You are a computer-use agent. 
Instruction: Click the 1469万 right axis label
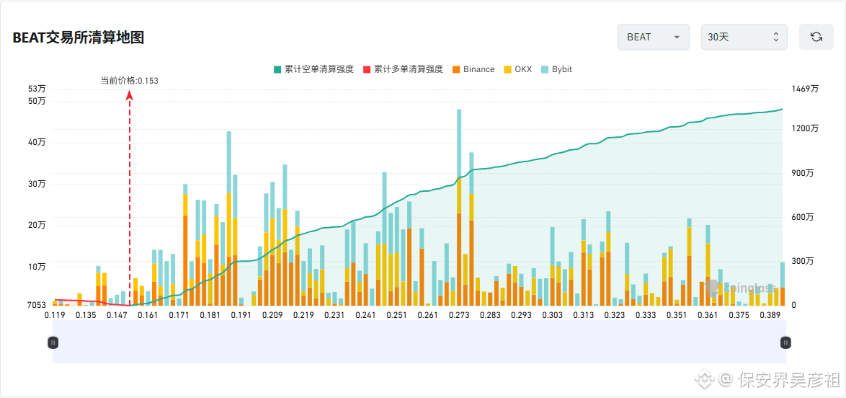805,89
